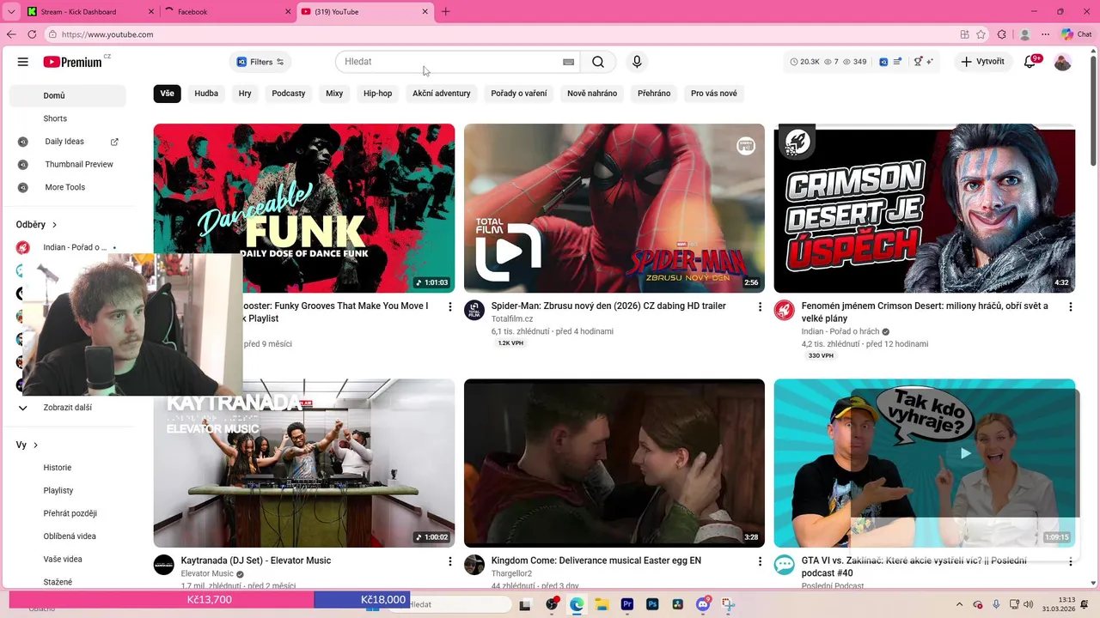Image resolution: width=1100 pixels, height=618 pixels.
Task: Open the YouTube hamburger guide menu
Action: pos(23,62)
